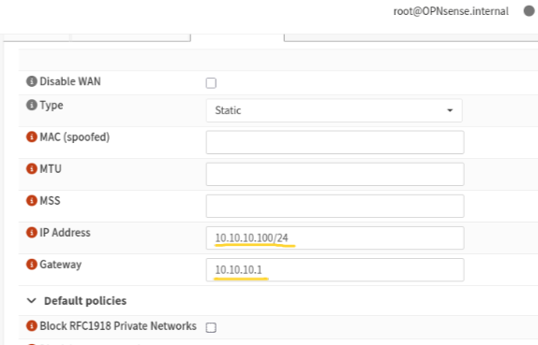Click the MSS info icon
The image size is (538, 345).
[x=32, y=201]
